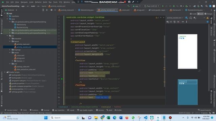Open the Terminal tool window
Screen dimensions: 216x121
coord(45,110)
